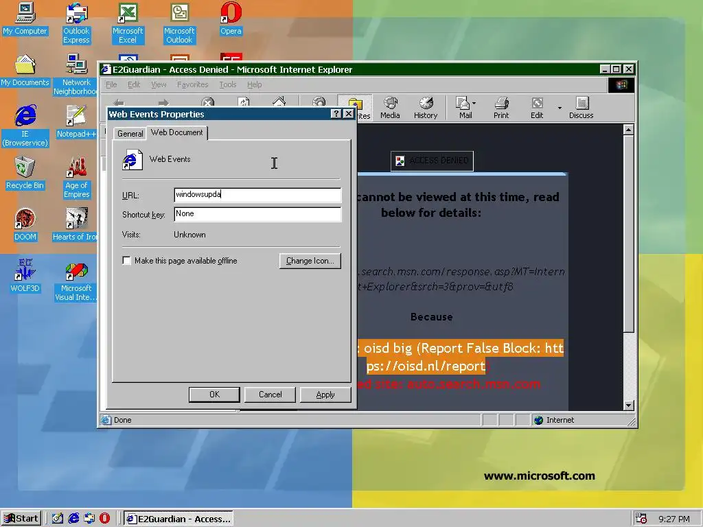Click the Refresh toolbar icon
The height and width of the screenshot is (527, 703).
coord(244,102)
